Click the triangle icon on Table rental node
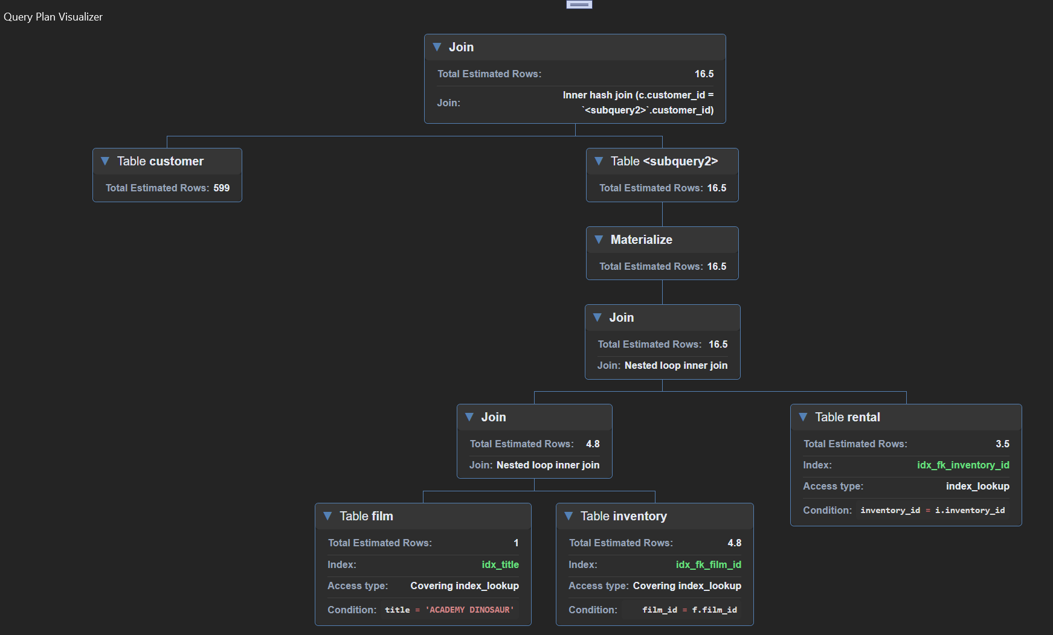This screenshot has width=1053, height=635. pyautogui.click(x=803, y=416)
